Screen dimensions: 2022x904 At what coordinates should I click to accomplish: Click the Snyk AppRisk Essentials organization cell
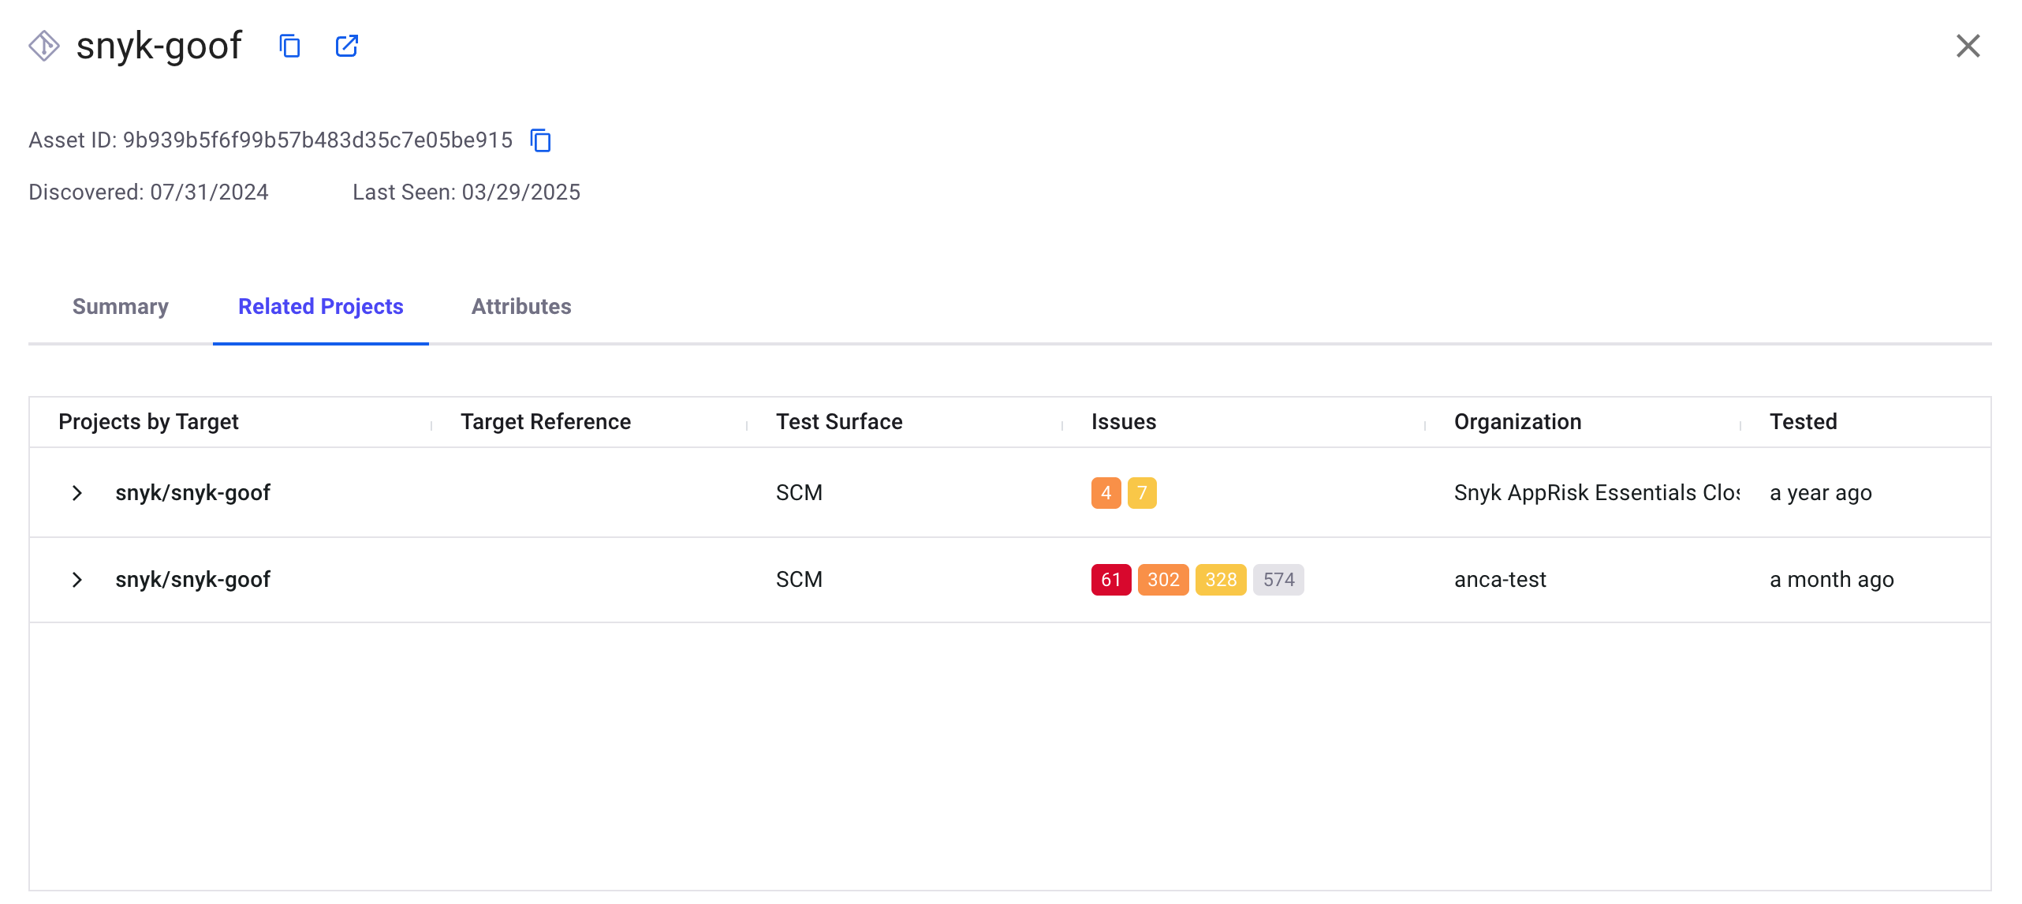coord(1596,493)
